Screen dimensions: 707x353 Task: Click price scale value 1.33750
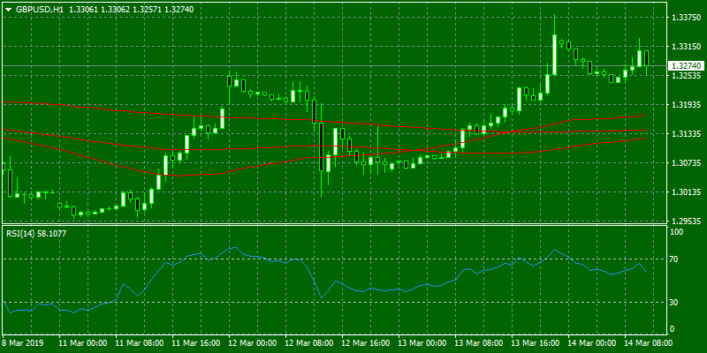(686, 18)
